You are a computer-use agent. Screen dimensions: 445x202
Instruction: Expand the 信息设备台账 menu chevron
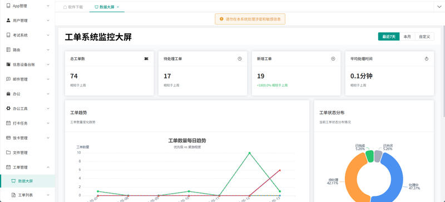click(x=48, y=65)
